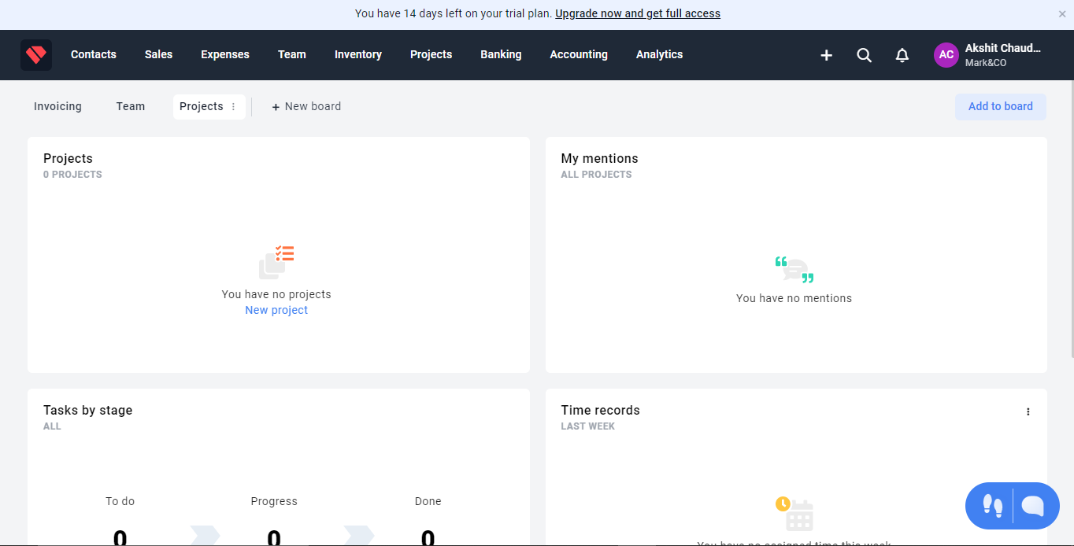The width and height of the screenshot is (1074, 546).
Task: Expand Akshit Chaud... account menu
Action: [x=1002, y=54]
